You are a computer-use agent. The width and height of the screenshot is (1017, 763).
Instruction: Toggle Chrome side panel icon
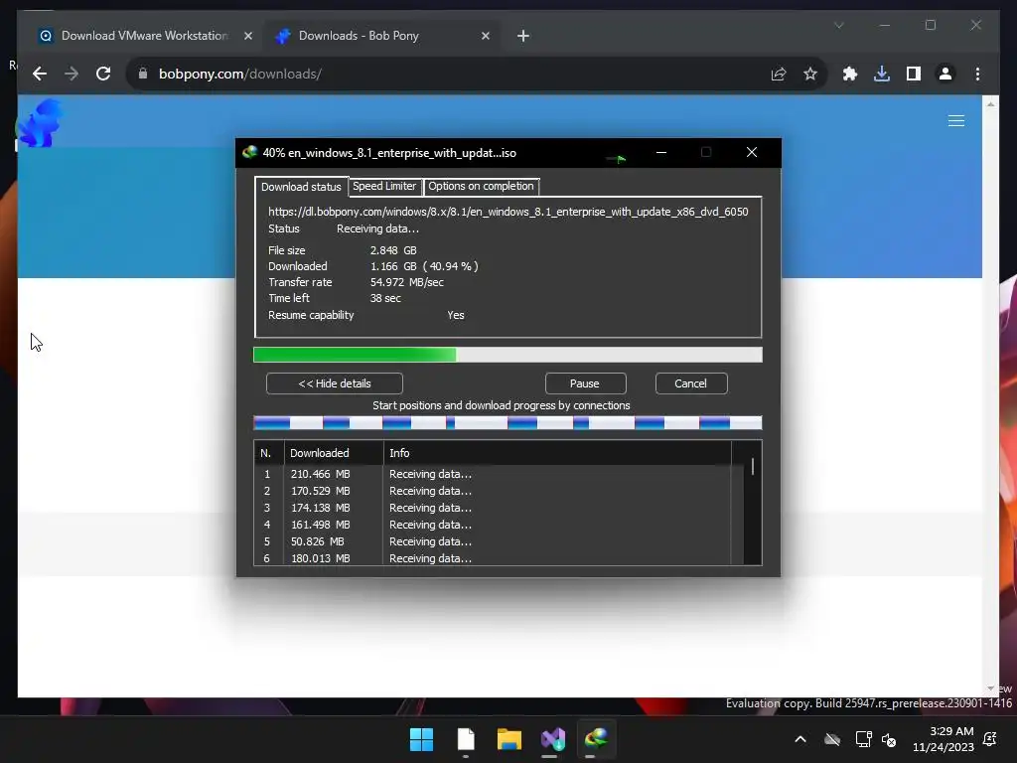tap(914, 74)
